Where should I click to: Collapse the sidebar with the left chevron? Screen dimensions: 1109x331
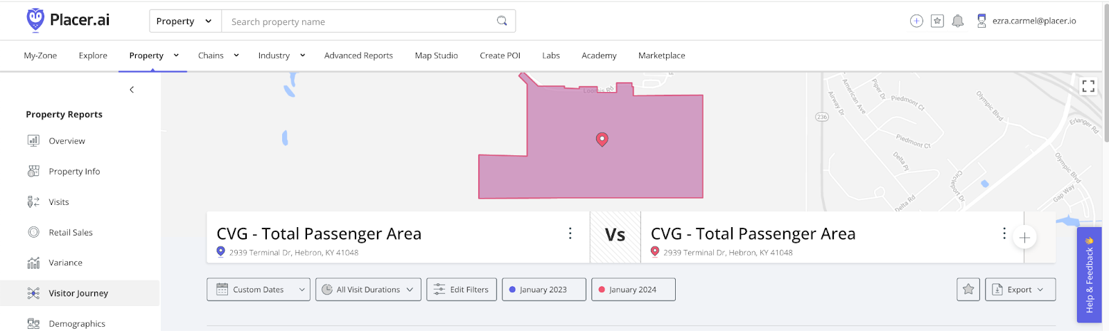click(132, 89)
